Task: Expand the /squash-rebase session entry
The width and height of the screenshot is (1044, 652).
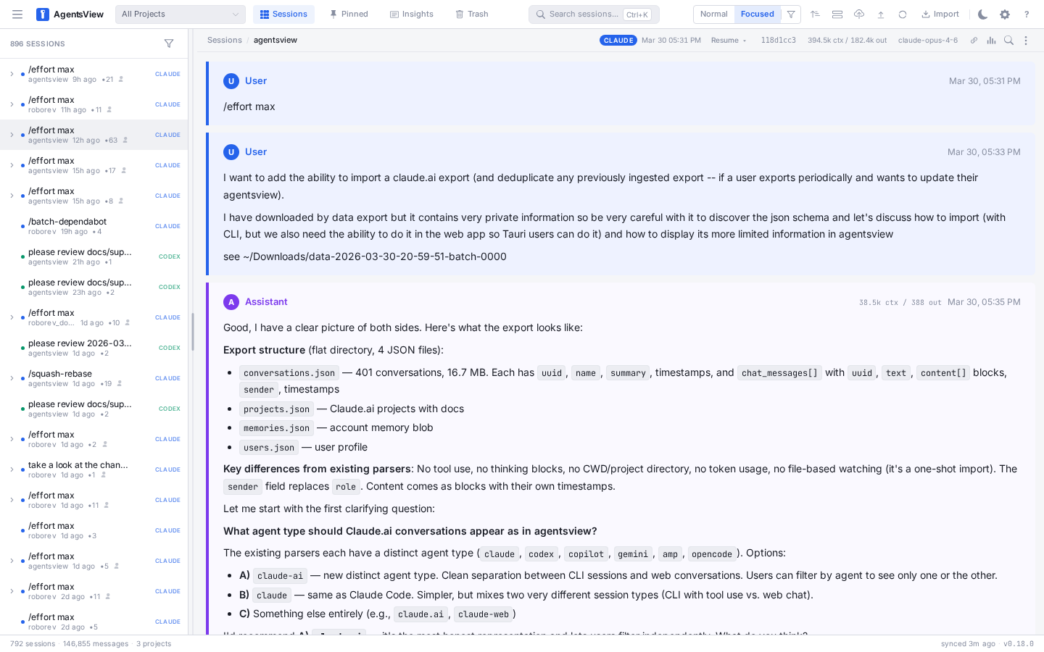Action: click(x=12, y=378)
